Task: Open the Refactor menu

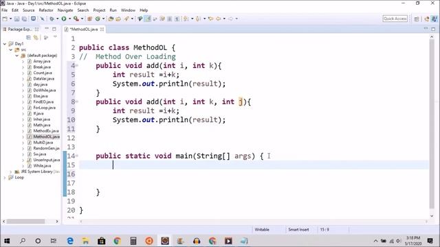Action: (46, 10)
